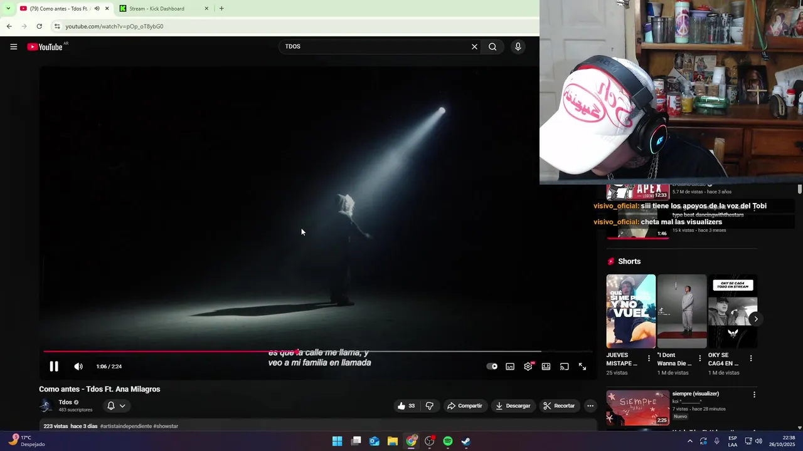Open the Apex video thumbnail 12:33
The height and width of the screenshot is (451, 803).
(x=638, y=192)
